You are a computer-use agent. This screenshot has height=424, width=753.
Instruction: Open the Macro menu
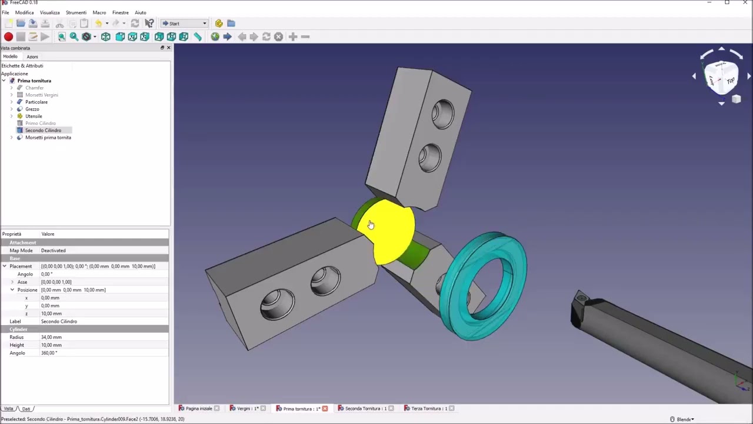[99, 12]
